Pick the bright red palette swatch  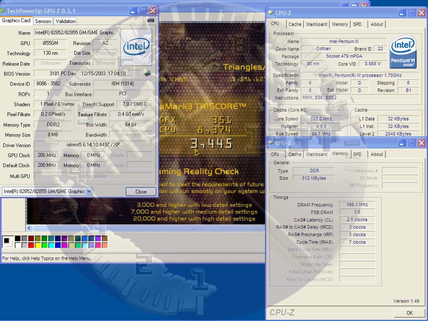click(x=31, y=245)
